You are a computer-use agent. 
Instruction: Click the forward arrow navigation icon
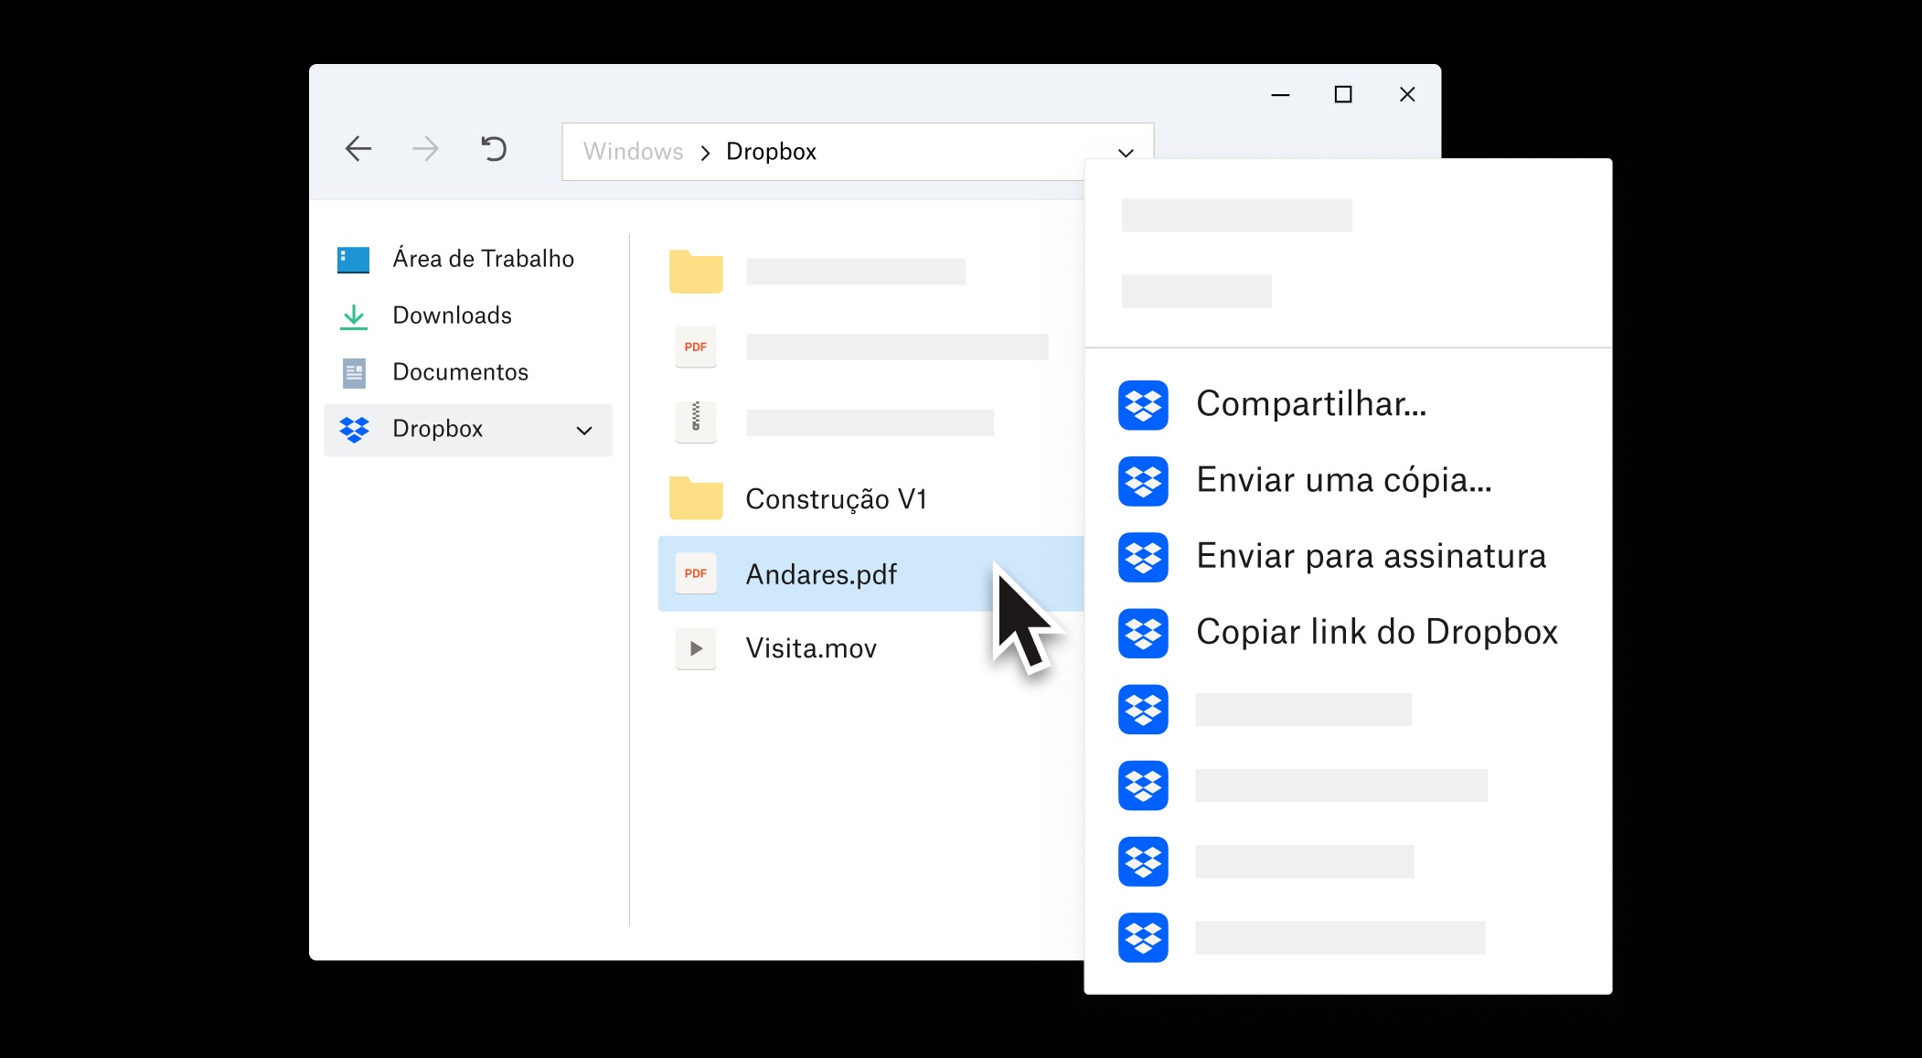coord(425,149)
